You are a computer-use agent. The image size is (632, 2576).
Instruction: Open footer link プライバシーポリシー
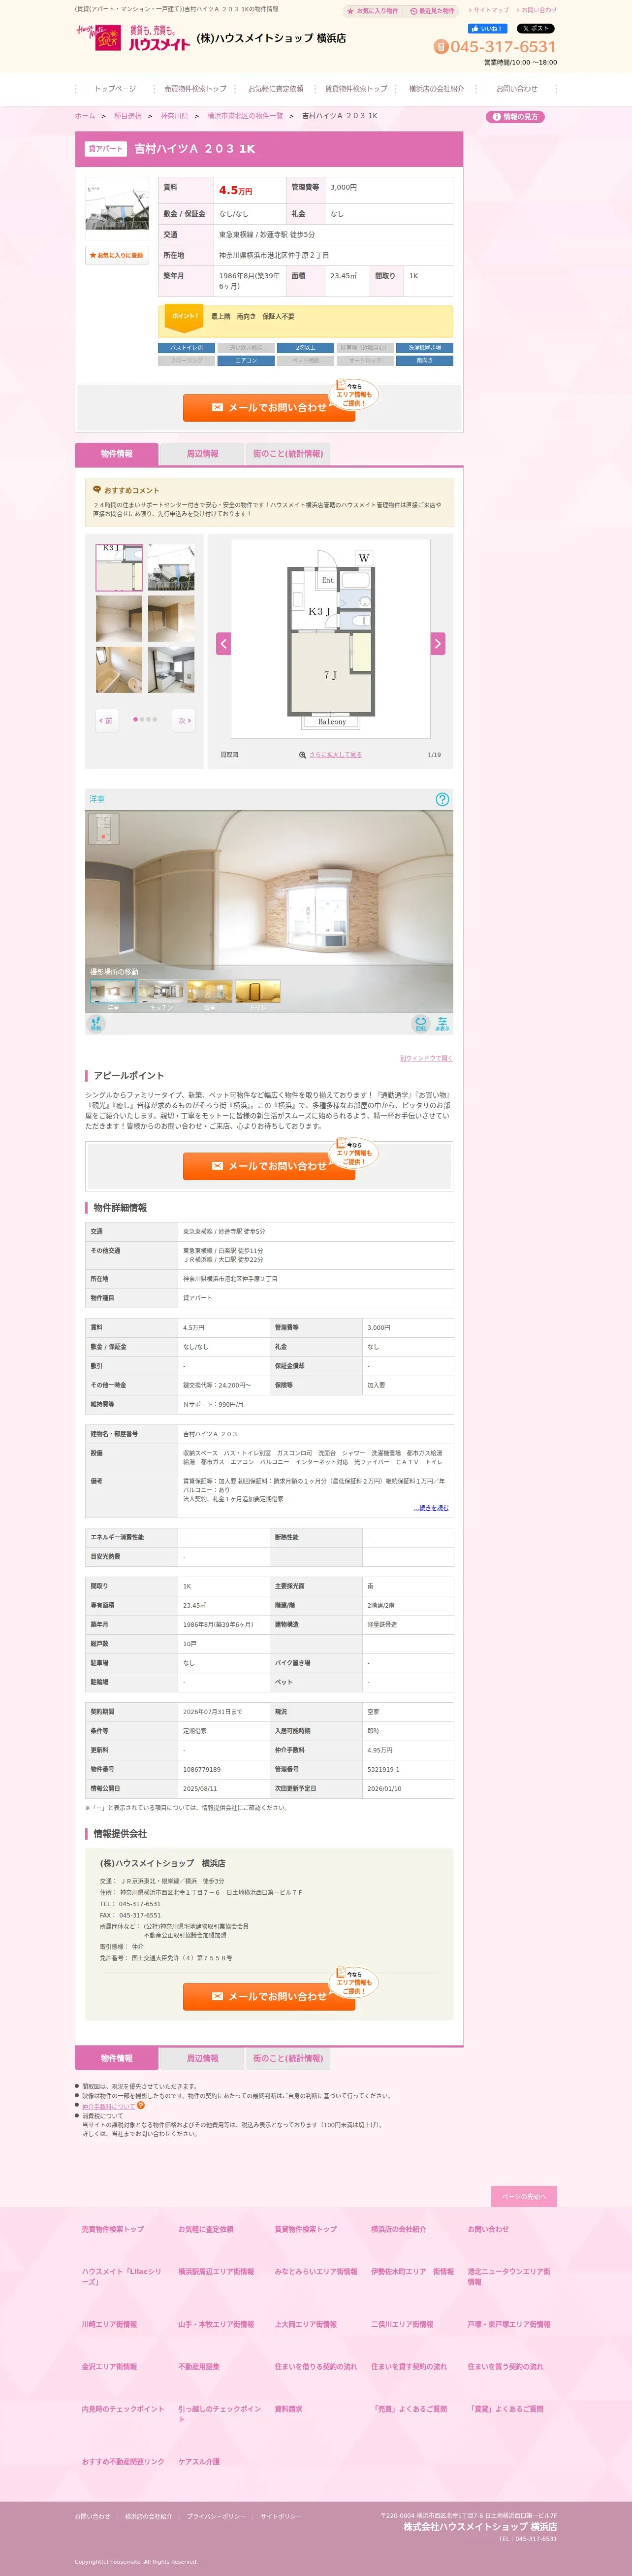[x=216, y=2516]
